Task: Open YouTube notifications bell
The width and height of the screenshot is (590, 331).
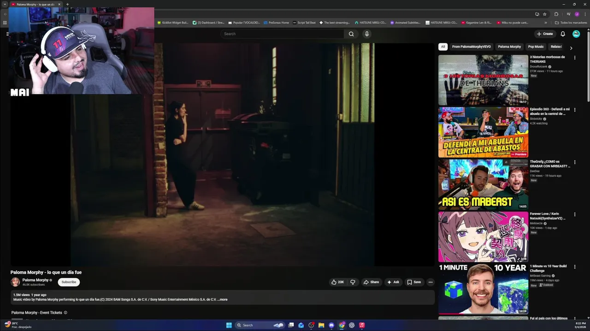Action: point(563,34)
